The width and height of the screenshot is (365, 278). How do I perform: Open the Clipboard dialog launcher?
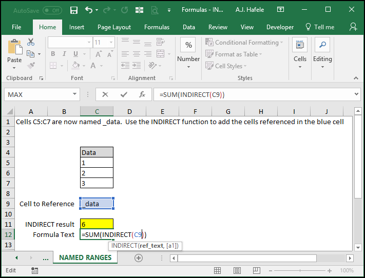coord(41,78)
